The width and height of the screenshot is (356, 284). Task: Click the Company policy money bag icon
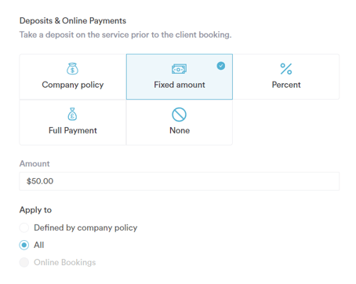pos(72,69)
